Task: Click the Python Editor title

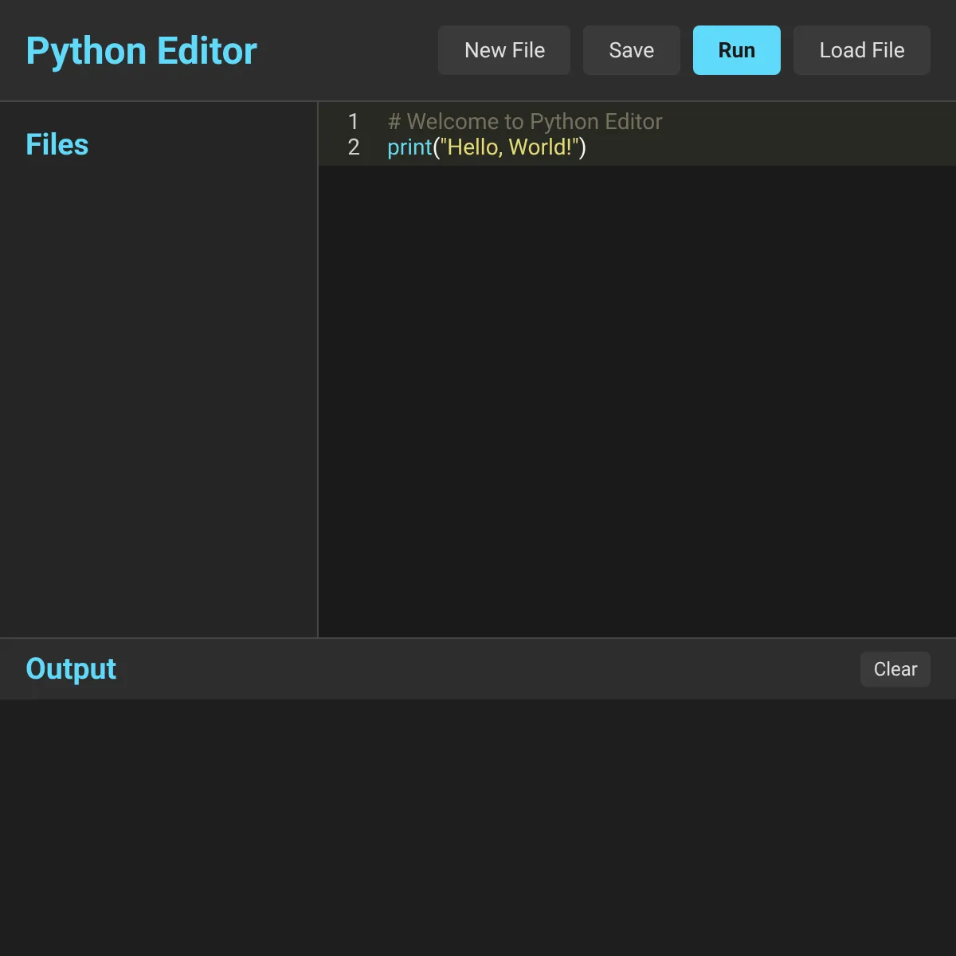Action: (141, 51)
